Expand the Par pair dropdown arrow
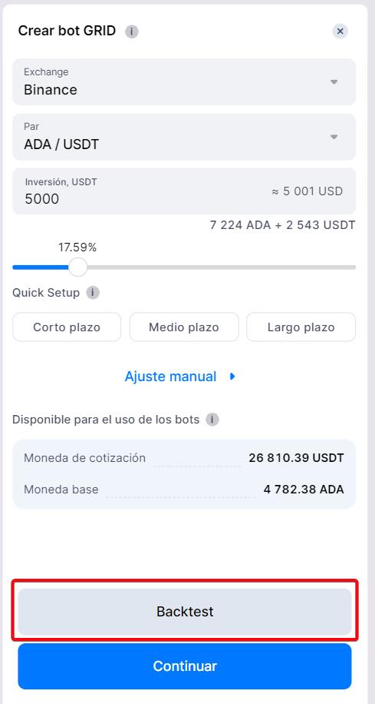Image resolution: width=375 pixels, height=704 pixels. point(334,137)
